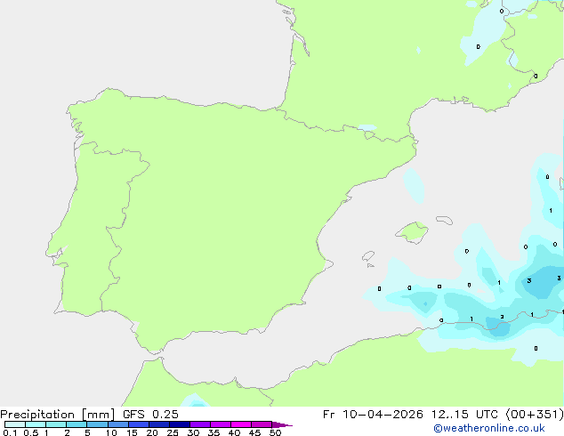This screenshot has height=436, width=564.
Task: Click the 'GFS 0.25' model label
Action: 150,415
